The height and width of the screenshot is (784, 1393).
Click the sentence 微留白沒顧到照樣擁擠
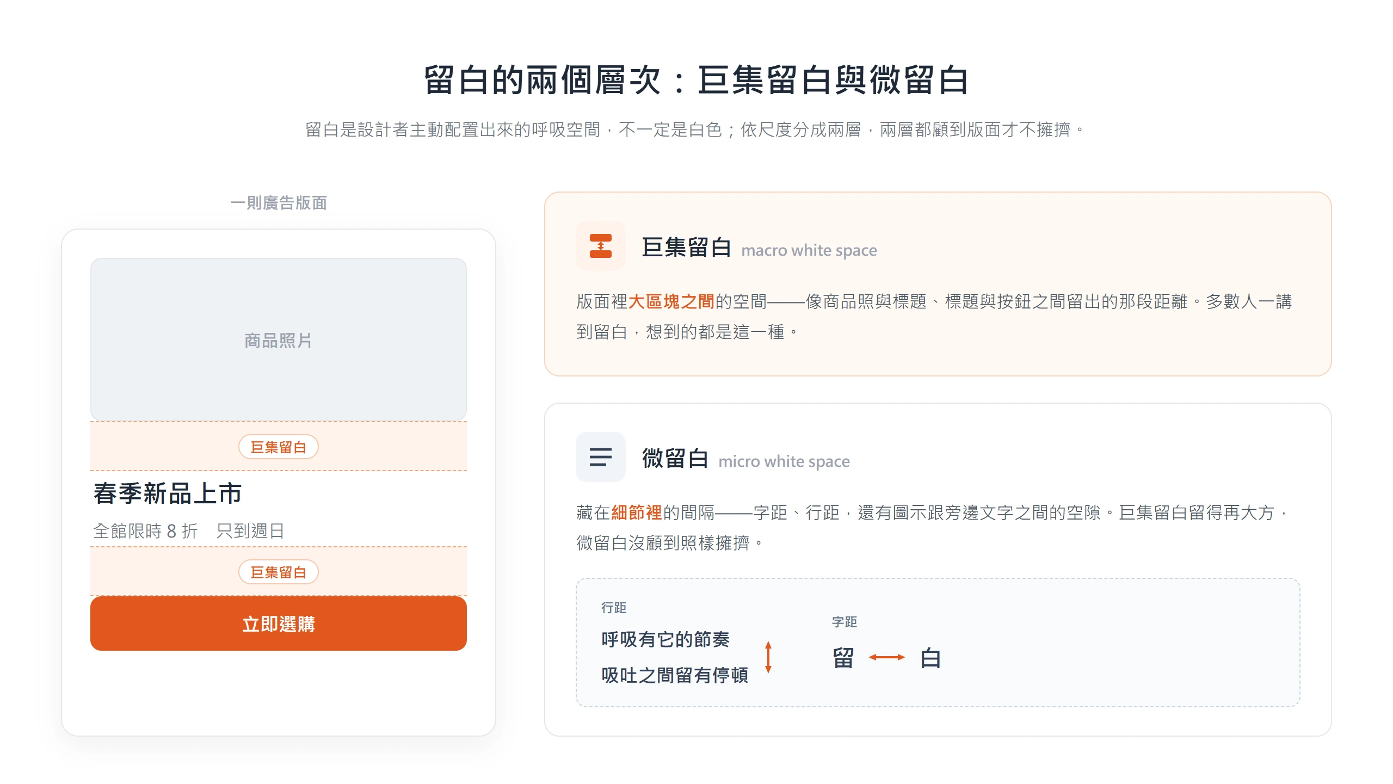(669, 543)
